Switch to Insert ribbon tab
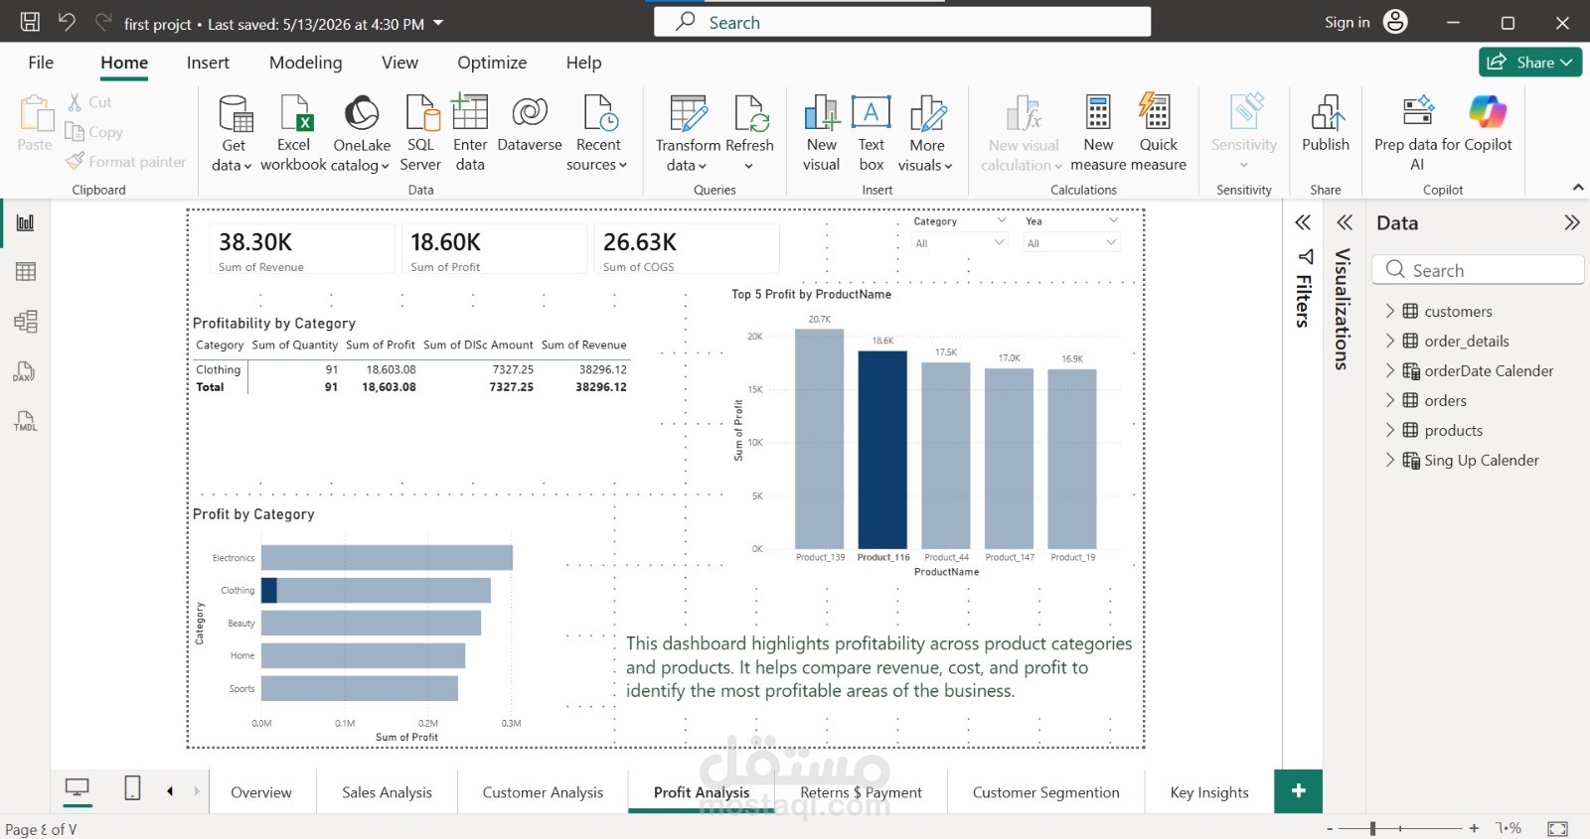The height and width of the screenshot is (839, 1590). coord(208,63)
